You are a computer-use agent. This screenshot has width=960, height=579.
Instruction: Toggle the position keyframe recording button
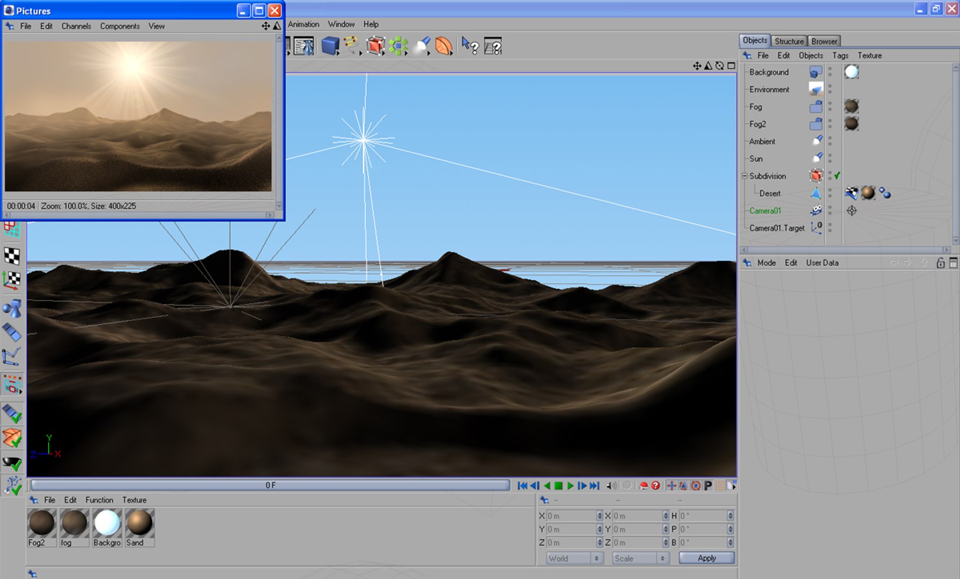tap(671, 486)
